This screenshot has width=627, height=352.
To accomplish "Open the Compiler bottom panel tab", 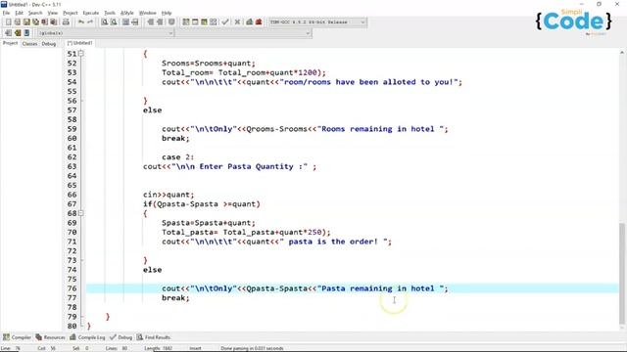I will [17, 337].
